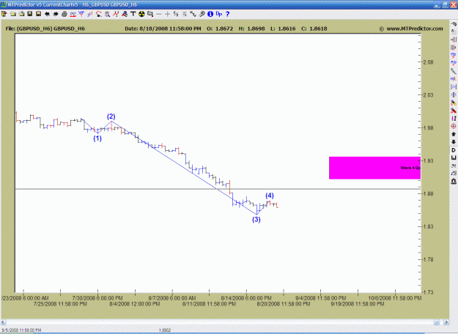Click the 'O: 1.8672' open value
This screenshot has height=334, width=458.
pyautogui.click(x=220, y=29)
